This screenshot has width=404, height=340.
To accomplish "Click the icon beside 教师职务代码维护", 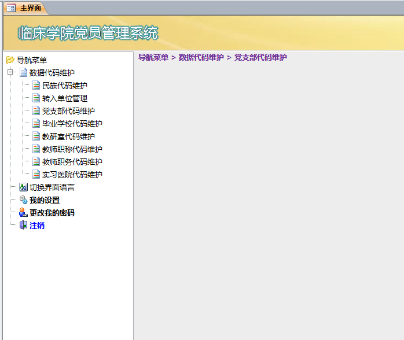I will [x=36, y=162].
